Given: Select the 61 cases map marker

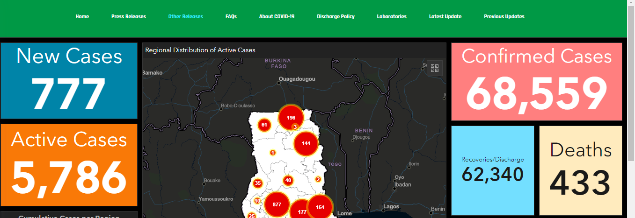Looking at the screenshot, I should tap(264, 125).
